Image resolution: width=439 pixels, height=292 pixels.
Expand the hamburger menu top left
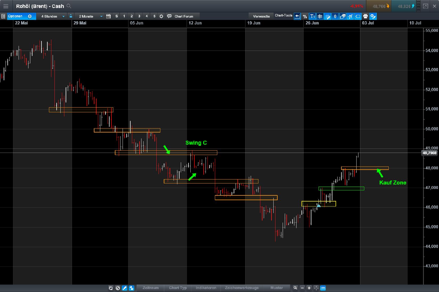coord(6,6)
